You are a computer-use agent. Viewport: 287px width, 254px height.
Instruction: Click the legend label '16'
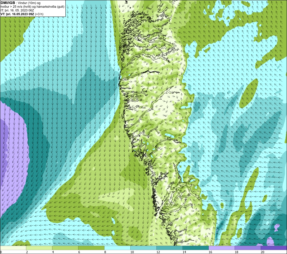point(210,252)
